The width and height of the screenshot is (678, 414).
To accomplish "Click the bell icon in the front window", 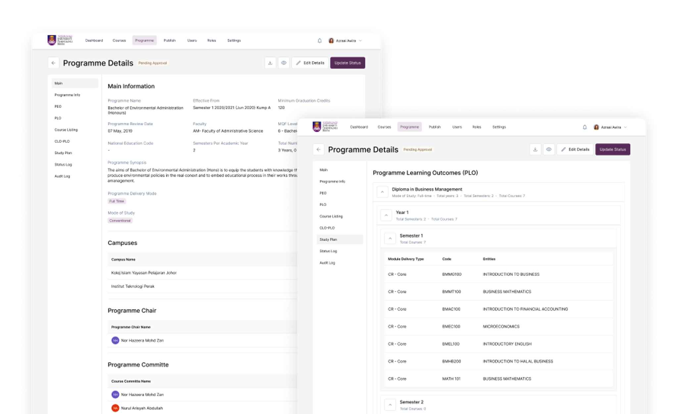I will point(585,127).
